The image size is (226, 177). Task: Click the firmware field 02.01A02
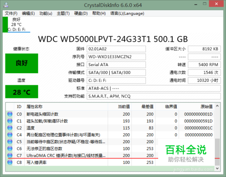116,49
